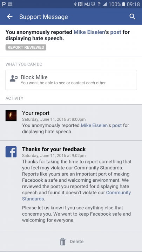
Task: Open Mike Eiselen link under Your report
Action: tap(94, 125)
